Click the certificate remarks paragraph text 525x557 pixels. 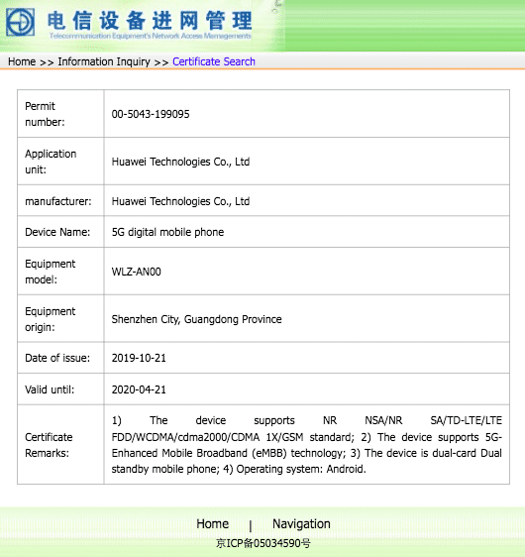307,445
